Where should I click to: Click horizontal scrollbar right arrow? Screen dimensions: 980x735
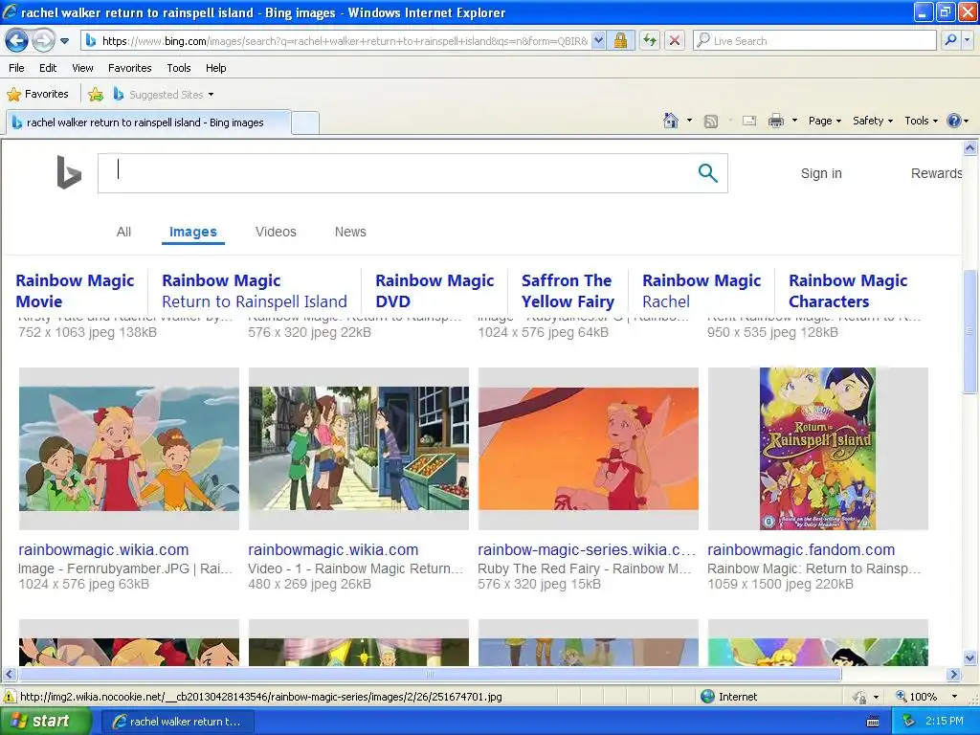pyautogui.click(x=954, y=675)
